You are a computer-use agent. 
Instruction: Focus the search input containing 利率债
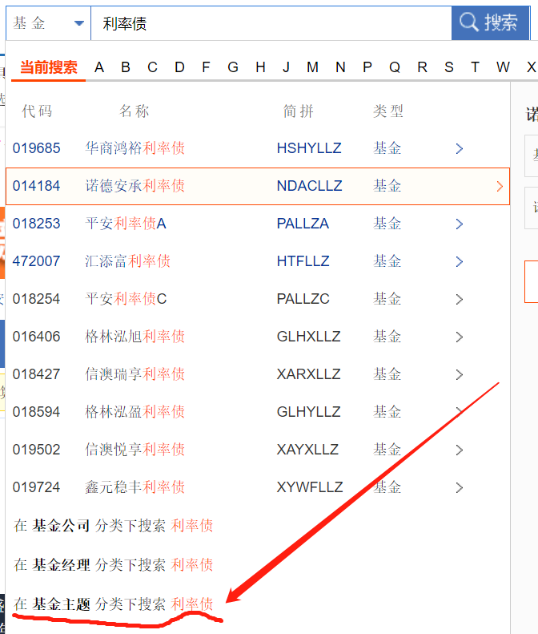coord(271,23)
